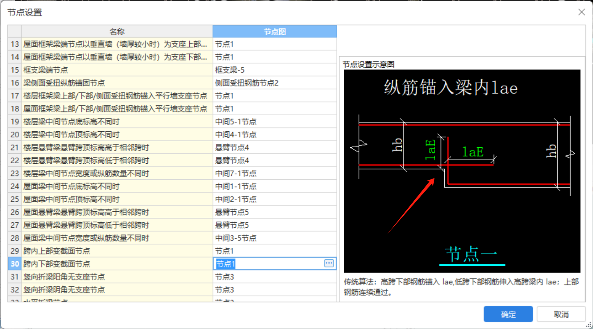Select row 30 跨内下部变截面节点 name cell
The height and width of the screenshot is (329, 593).
coord(117,264)
